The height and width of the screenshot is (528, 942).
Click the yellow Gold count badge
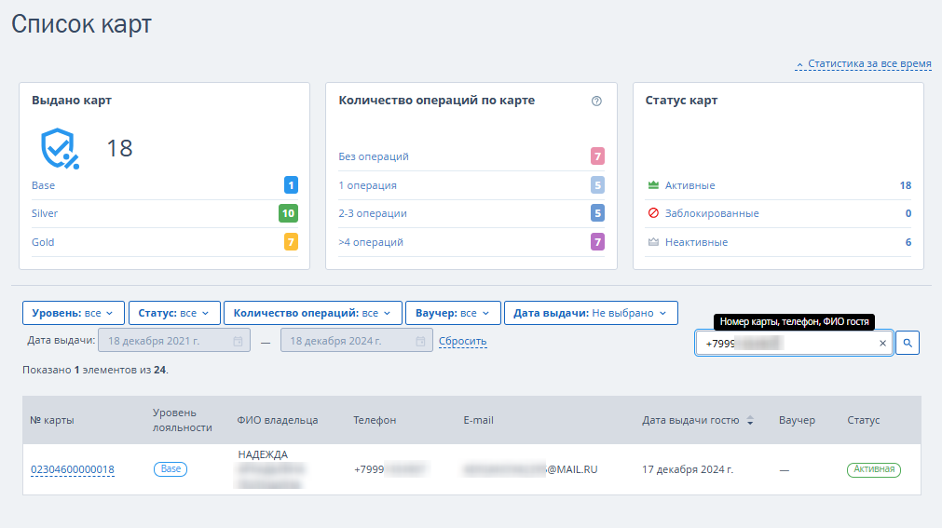tap(291, 242)
